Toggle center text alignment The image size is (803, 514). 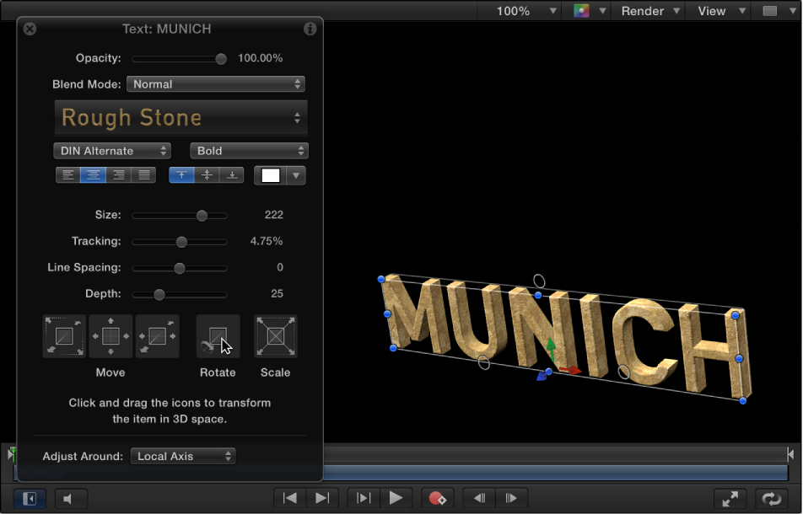point(93,174)
